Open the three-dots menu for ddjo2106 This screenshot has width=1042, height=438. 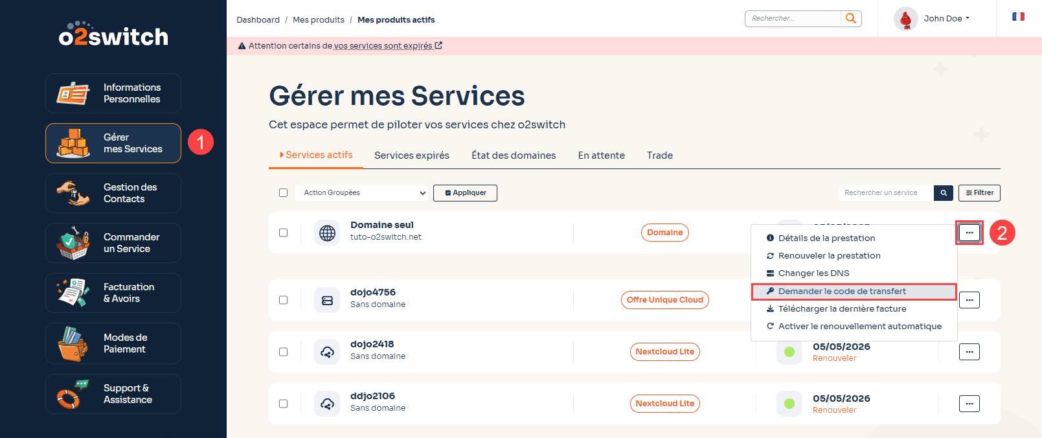[969, 404]
